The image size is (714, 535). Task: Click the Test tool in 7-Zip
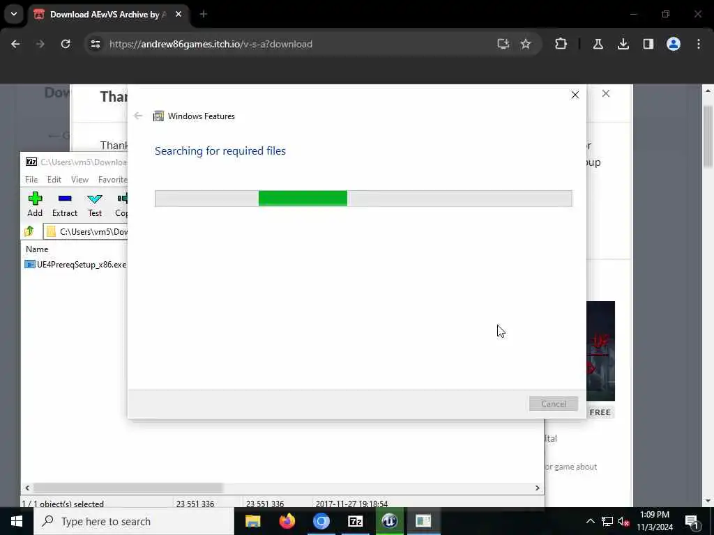[x=95, y=204]
